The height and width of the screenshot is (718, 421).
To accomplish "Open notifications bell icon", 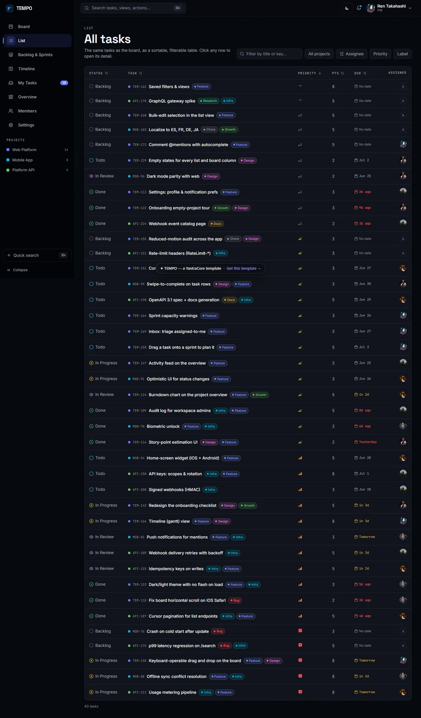I will pos(359,8).
